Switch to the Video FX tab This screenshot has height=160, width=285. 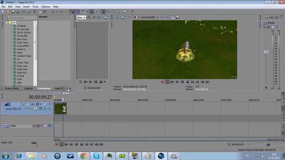pyautogui.click(x=59, y=88)
